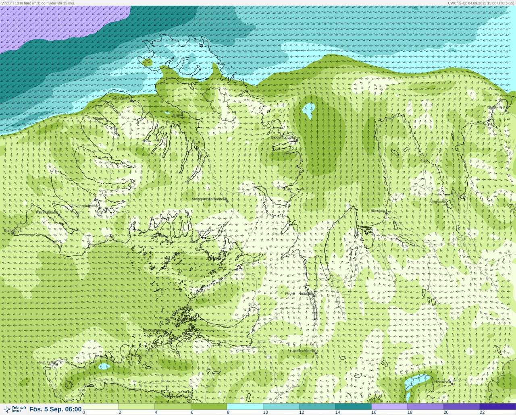This screenshot has width=516, height=415.
Task: Pick the olive green 6–8 m/s legend swatch
Action: (209, 407)
